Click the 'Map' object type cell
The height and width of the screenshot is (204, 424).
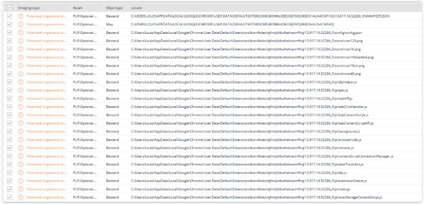tap(109, 24)
